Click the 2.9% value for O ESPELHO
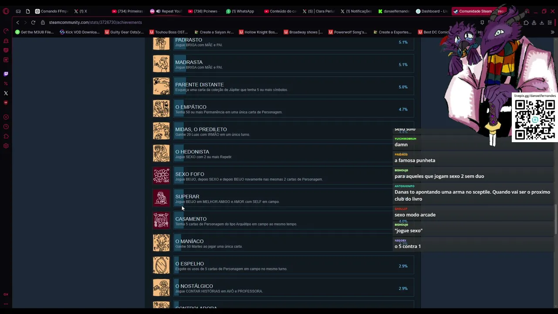This screenshot has height=314, width=558. [403, 266]
